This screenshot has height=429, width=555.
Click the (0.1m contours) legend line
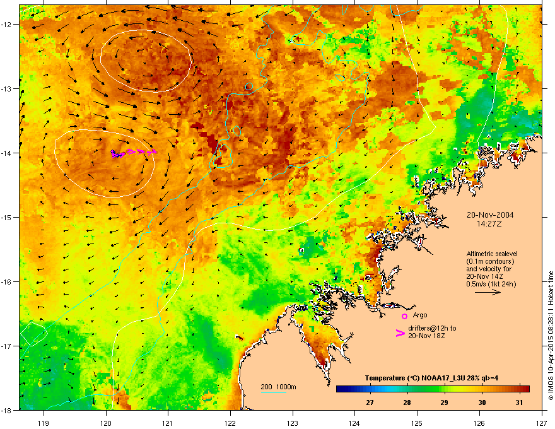490,262
